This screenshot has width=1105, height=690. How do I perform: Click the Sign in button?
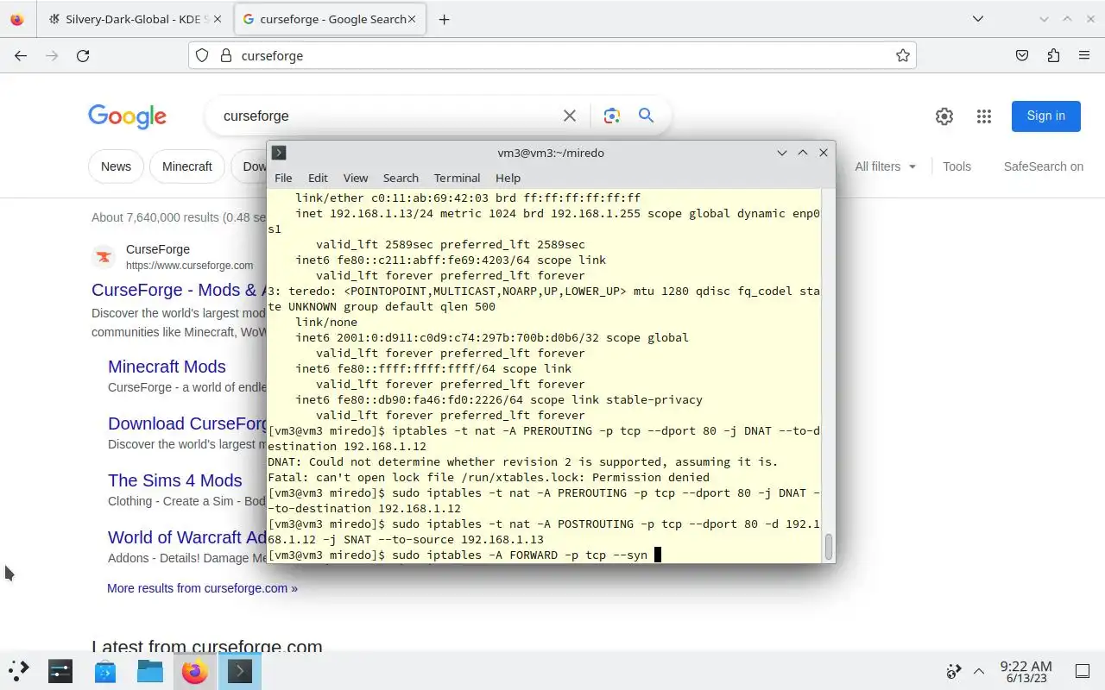pyautogui.click(x=1046, y=116)
